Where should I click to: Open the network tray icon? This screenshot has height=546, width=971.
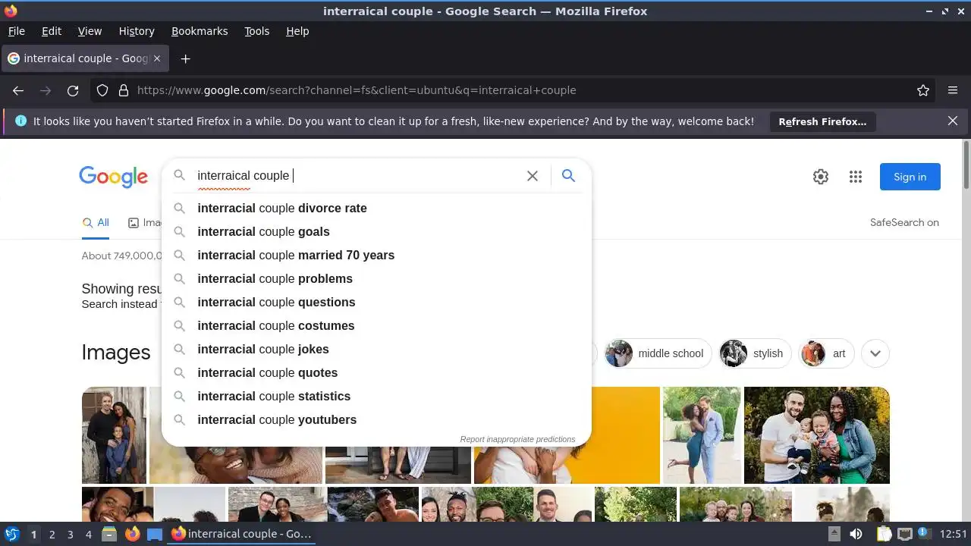click(x=904, y=534)
